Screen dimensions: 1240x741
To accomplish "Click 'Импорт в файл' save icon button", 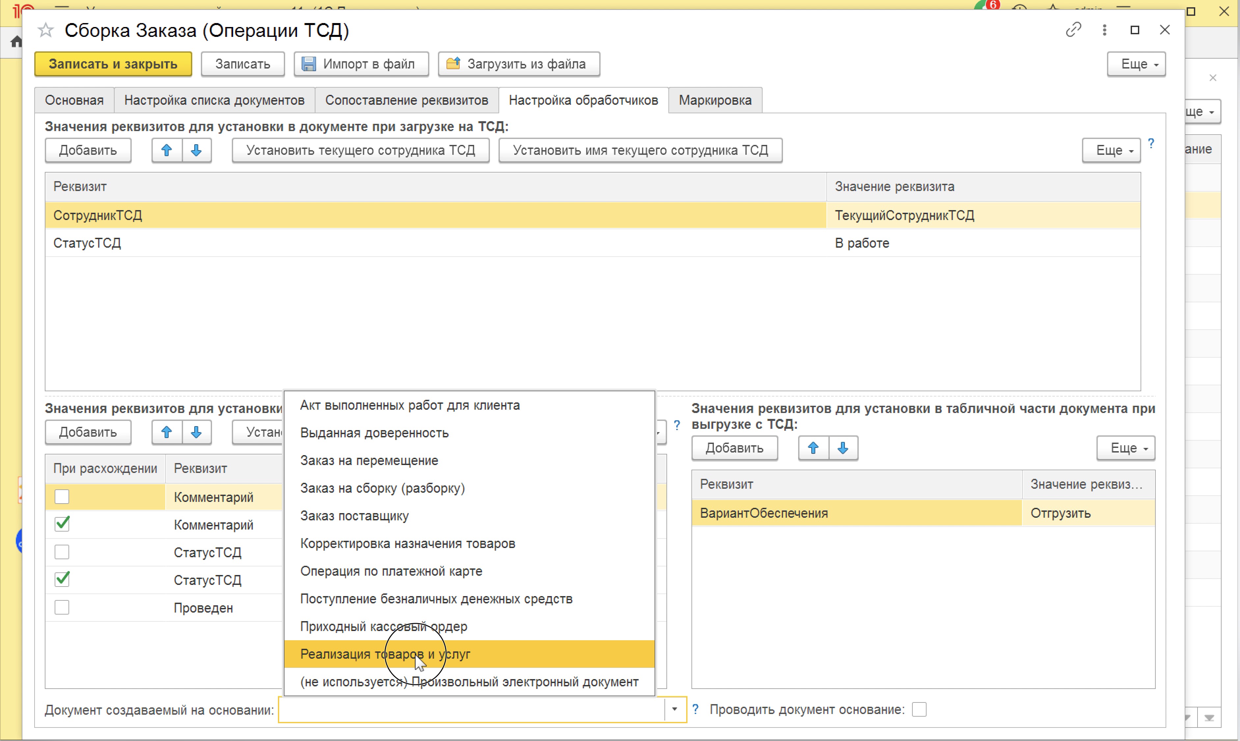I will pyautogui.click(x=361, y=64).
